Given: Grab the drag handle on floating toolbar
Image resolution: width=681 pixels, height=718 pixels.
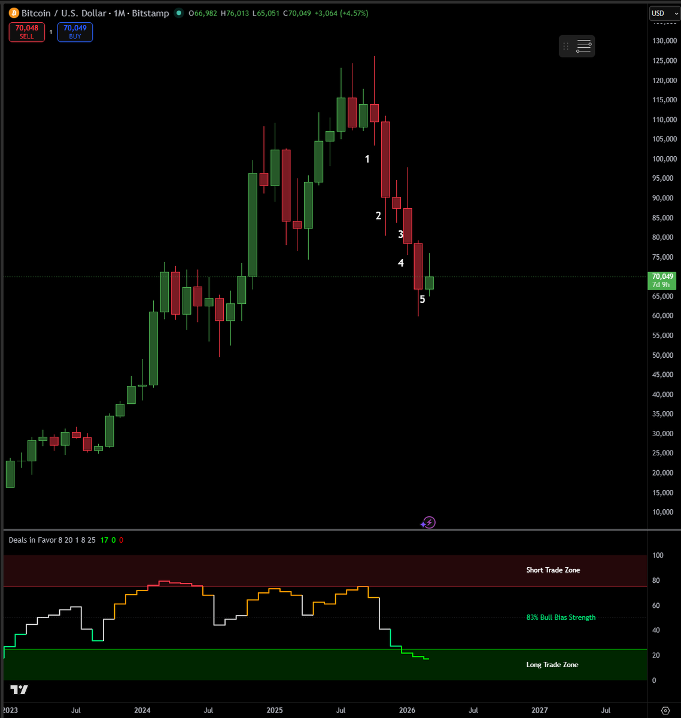Looking at the screenshot, I should (566, 46).
